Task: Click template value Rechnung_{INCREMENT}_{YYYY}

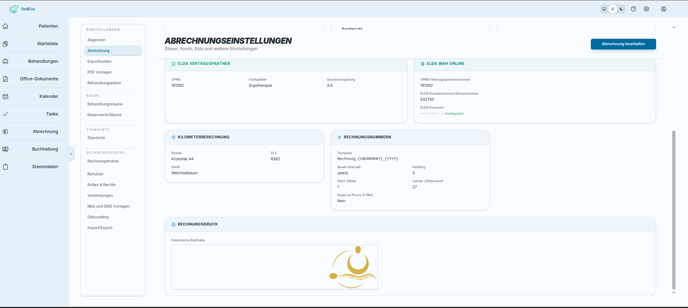Action: 368,159
